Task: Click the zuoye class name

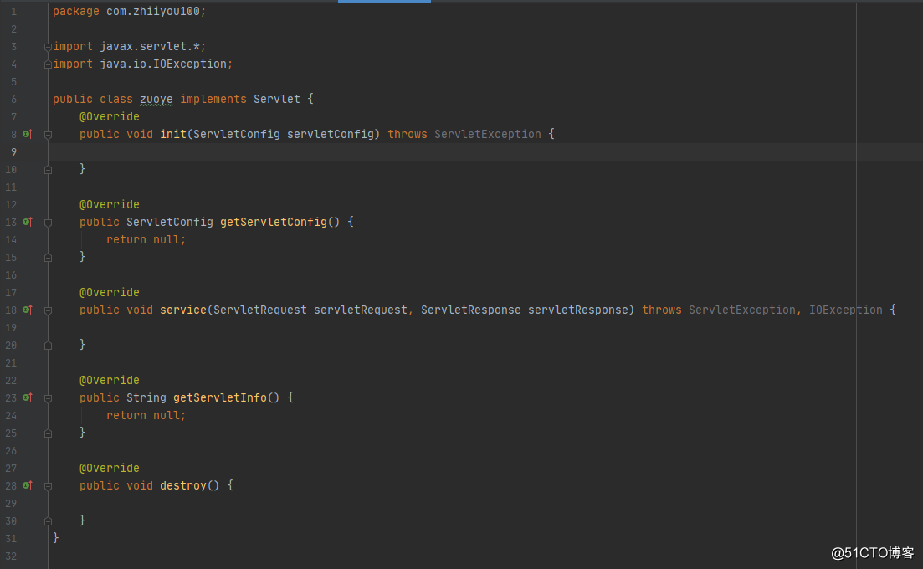Action: [x=156, y=99]
